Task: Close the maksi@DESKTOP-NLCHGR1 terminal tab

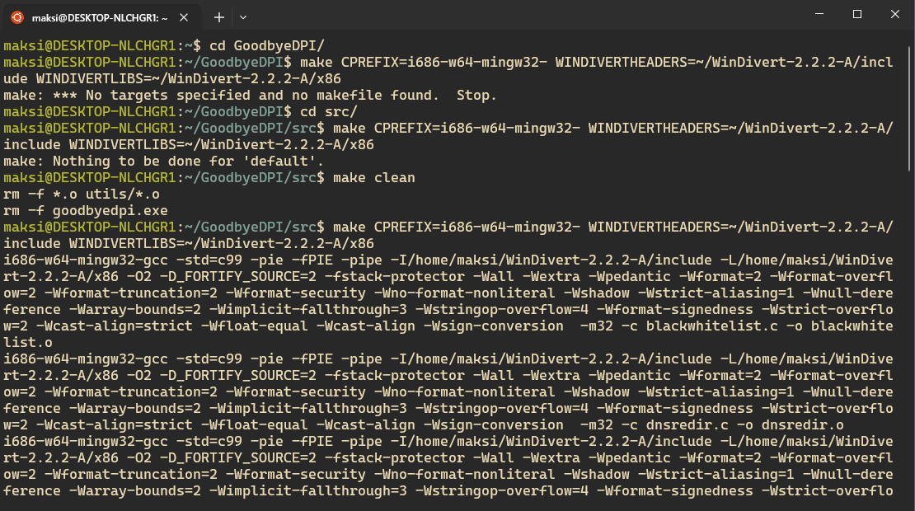Action: click(189, 16)
